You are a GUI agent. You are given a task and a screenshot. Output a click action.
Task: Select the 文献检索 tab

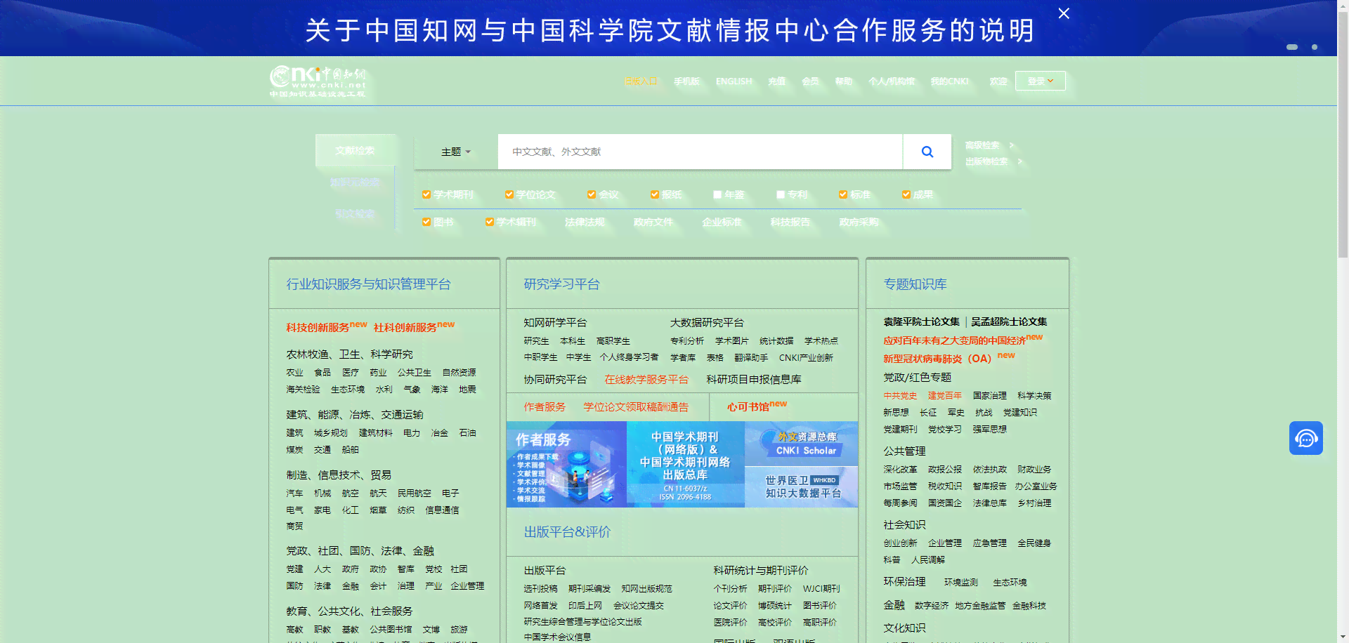coord(355,150)
